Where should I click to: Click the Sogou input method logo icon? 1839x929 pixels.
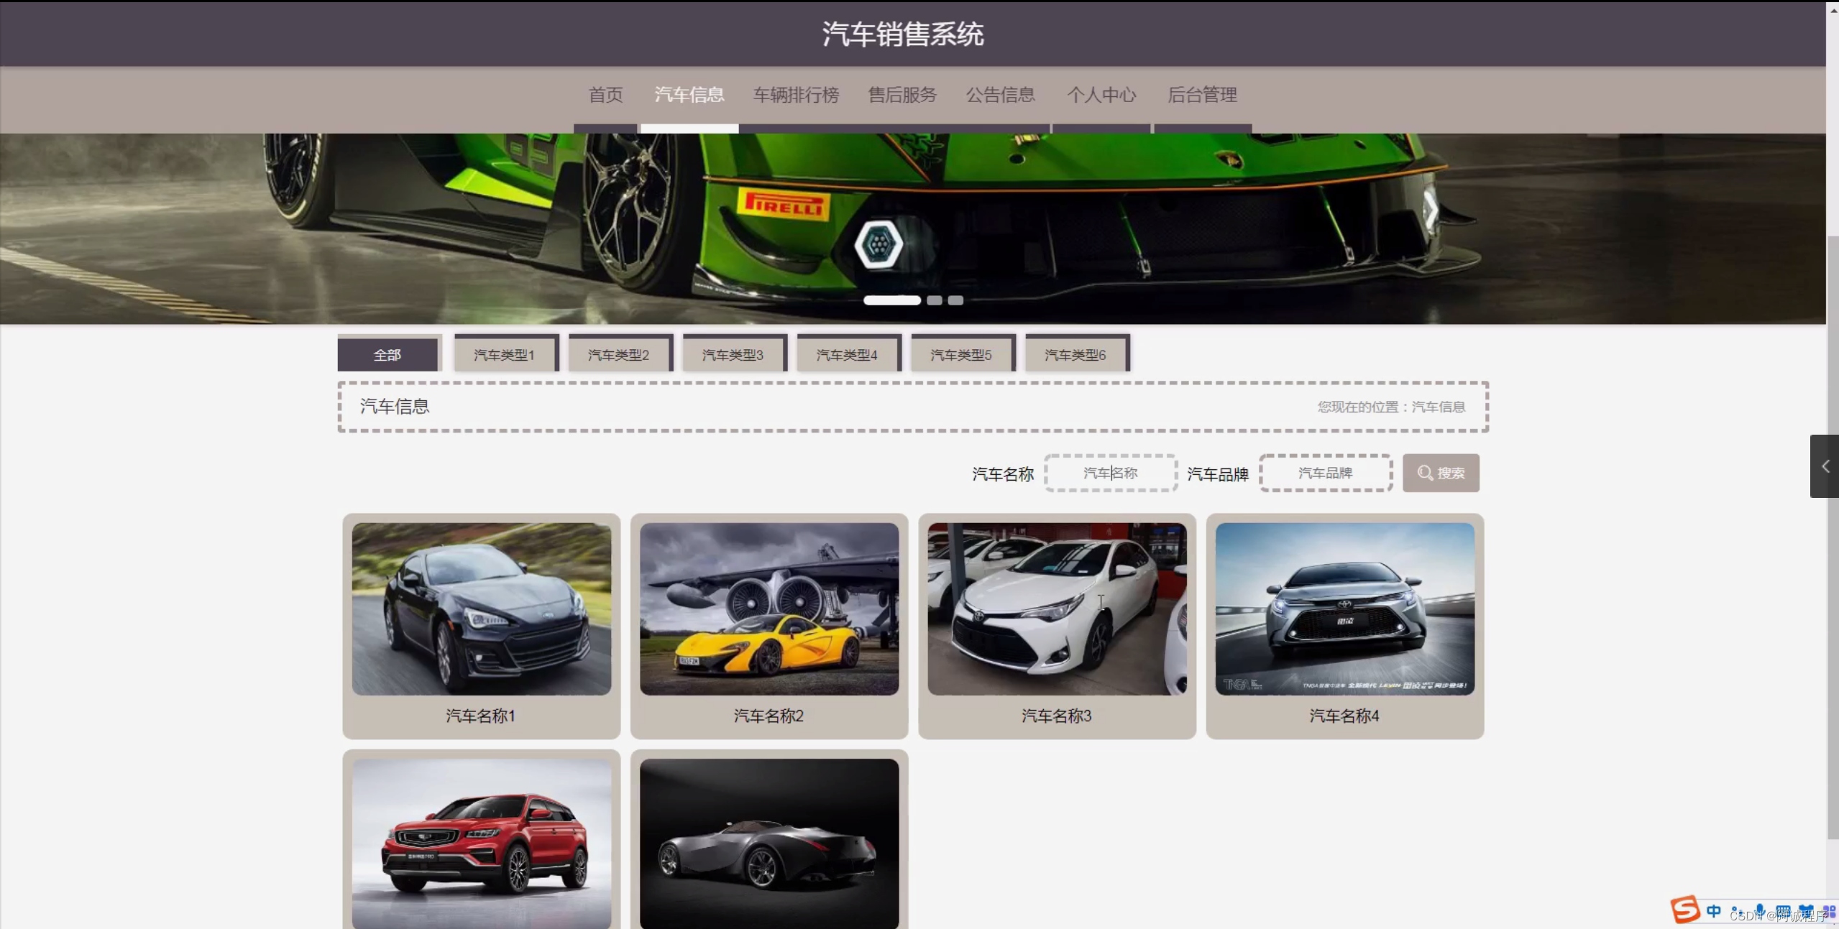coord(1685,910)
